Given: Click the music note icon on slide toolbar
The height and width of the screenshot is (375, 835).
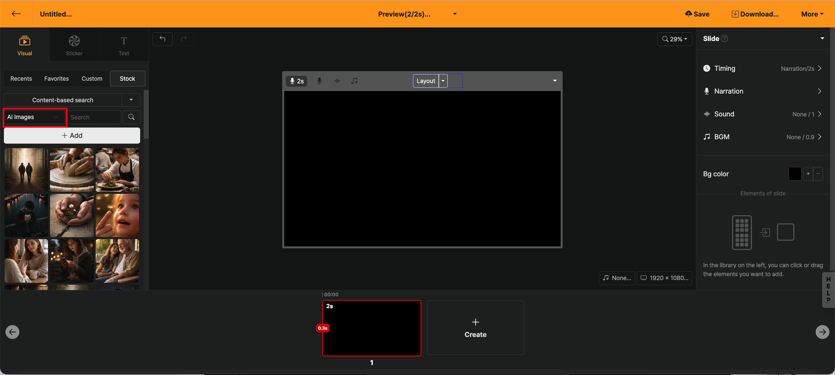Looking at the screenshot, I should pyautogui.click(x=354, y=81).
